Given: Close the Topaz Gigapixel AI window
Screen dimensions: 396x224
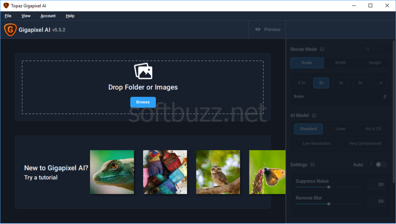Looking at the screenshot, I should pyautogui.click(x=387, y=5).
